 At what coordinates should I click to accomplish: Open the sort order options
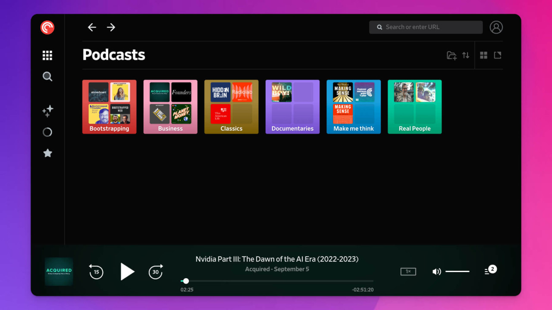pyautogui.click(x=466, y=56)
